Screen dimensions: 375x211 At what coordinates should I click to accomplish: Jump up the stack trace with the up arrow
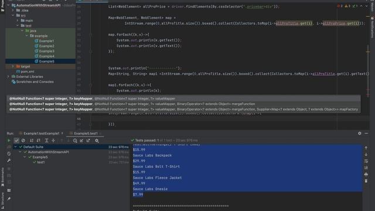tap(366, 148)
